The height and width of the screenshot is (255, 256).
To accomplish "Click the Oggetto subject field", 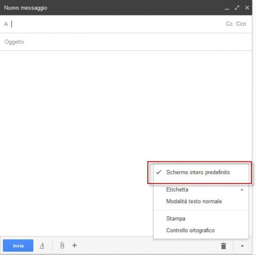I will [126, 42].
